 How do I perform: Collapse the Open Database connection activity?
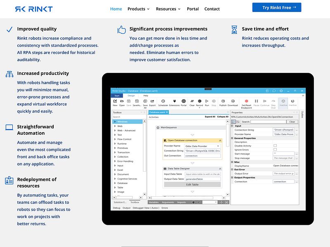coord(220,140)
